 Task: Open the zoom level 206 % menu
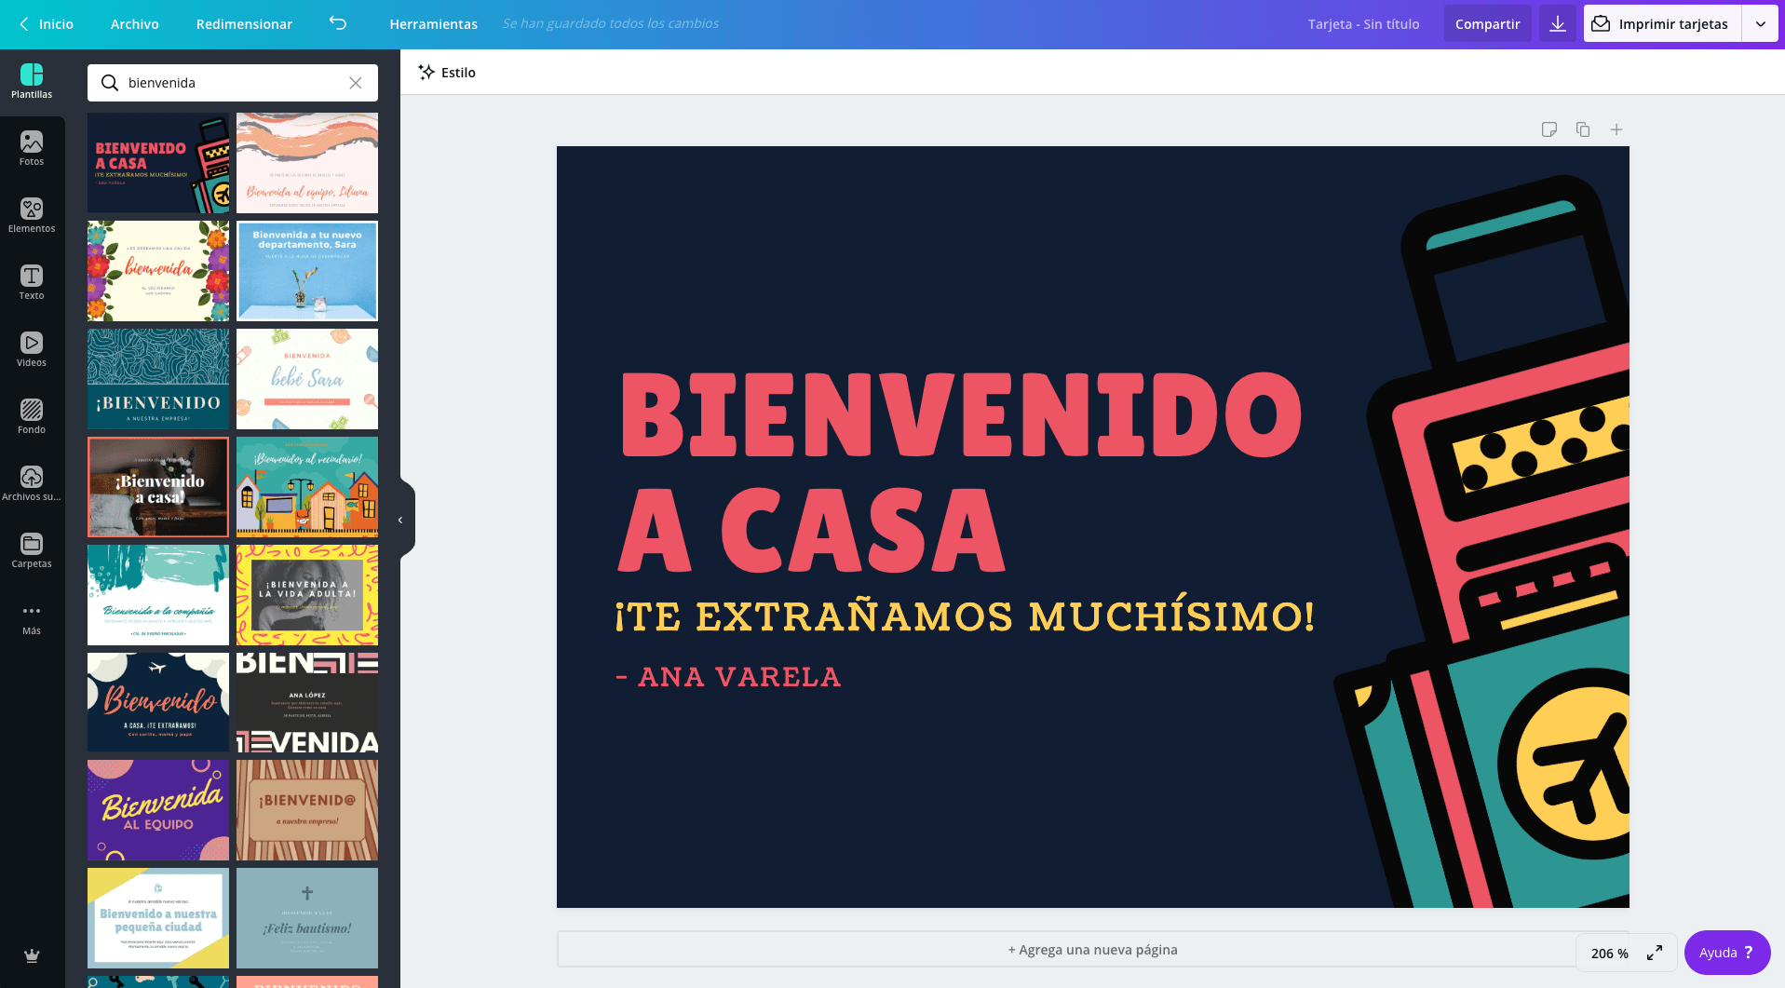click(1610, 953)
